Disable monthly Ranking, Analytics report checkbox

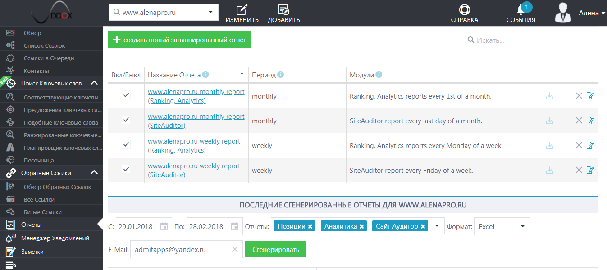126,95
